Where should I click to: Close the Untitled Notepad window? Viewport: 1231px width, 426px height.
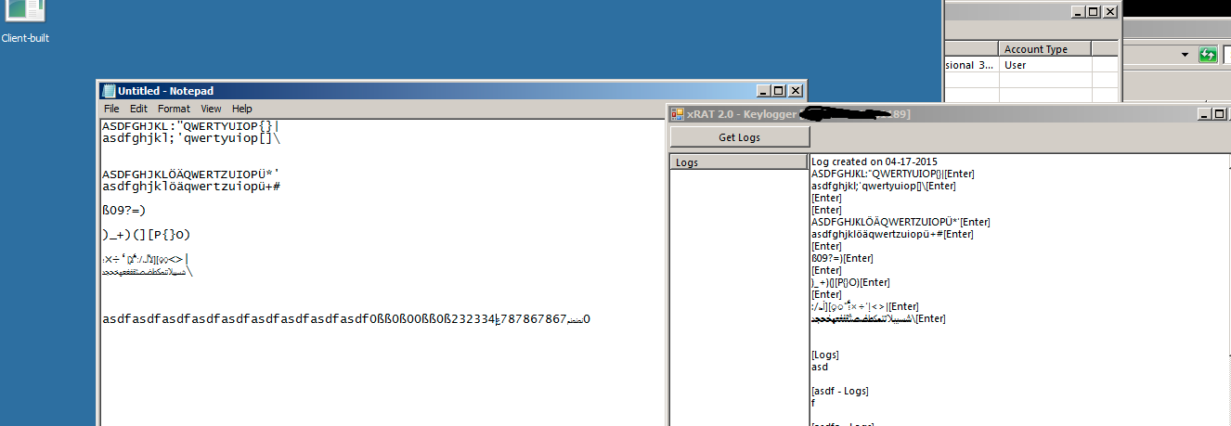point(796,91)
